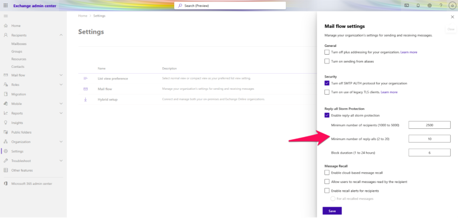The width and height of the screenshot is (458, 218).
Task: Click the help question mark icon
Action: click(x=440, y=5)
